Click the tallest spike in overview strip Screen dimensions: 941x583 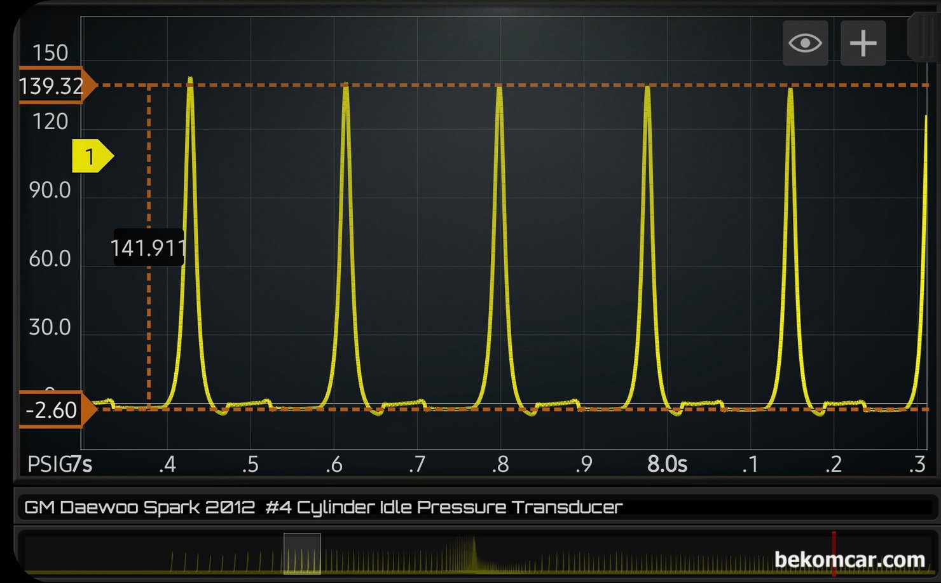pos(474,545)
